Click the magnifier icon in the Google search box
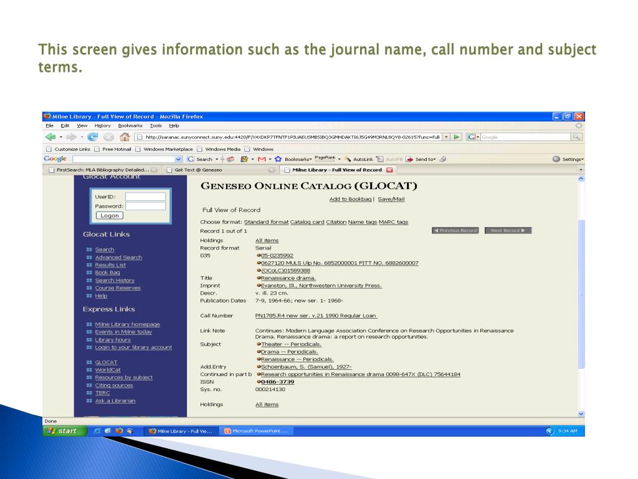The width and height of the screenshot is (638, 479). click(576, 137)
